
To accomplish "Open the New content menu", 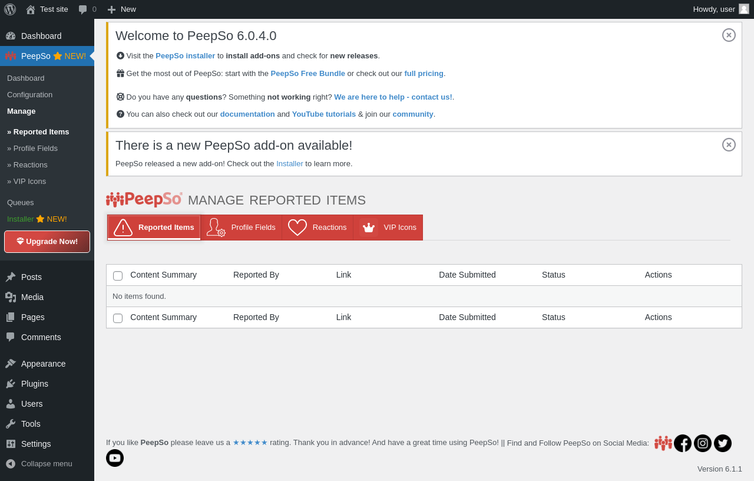I will 122,9.
